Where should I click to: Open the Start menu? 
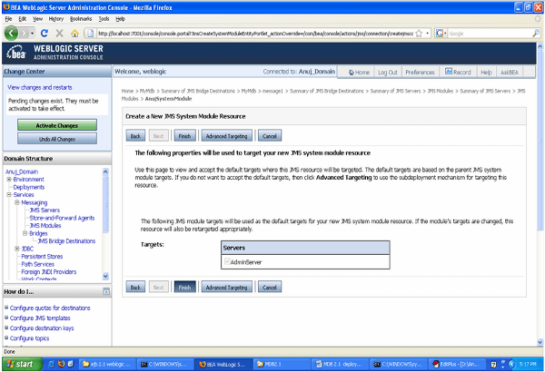[x=22, y=364]
